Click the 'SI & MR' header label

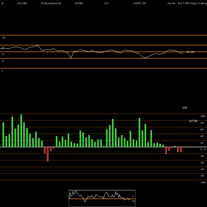(22, 3)
